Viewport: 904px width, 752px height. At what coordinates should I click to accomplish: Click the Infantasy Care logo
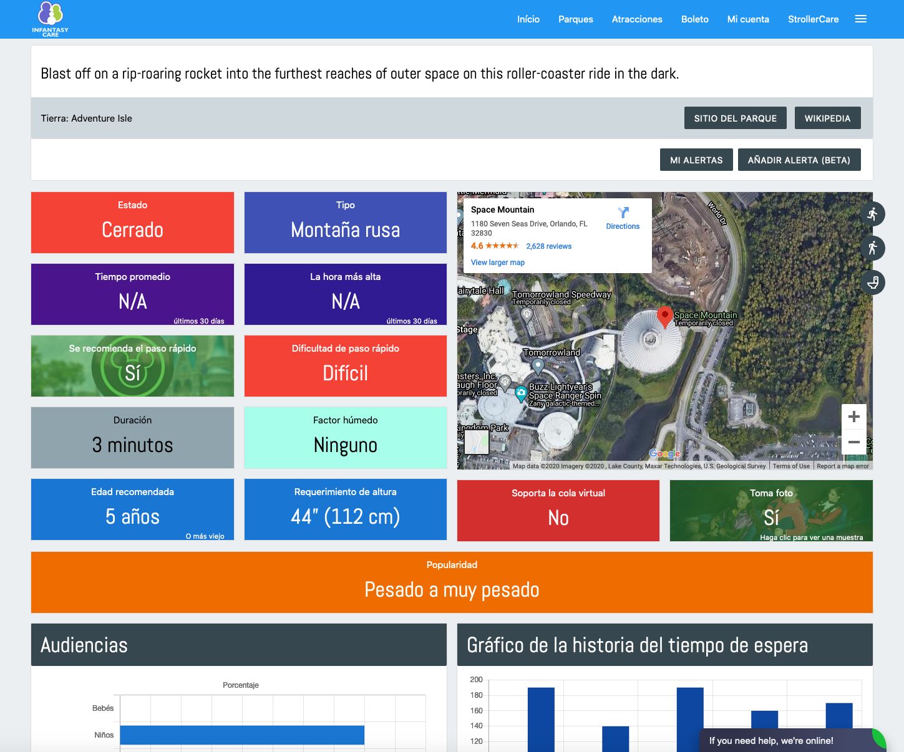pos(51,19)
